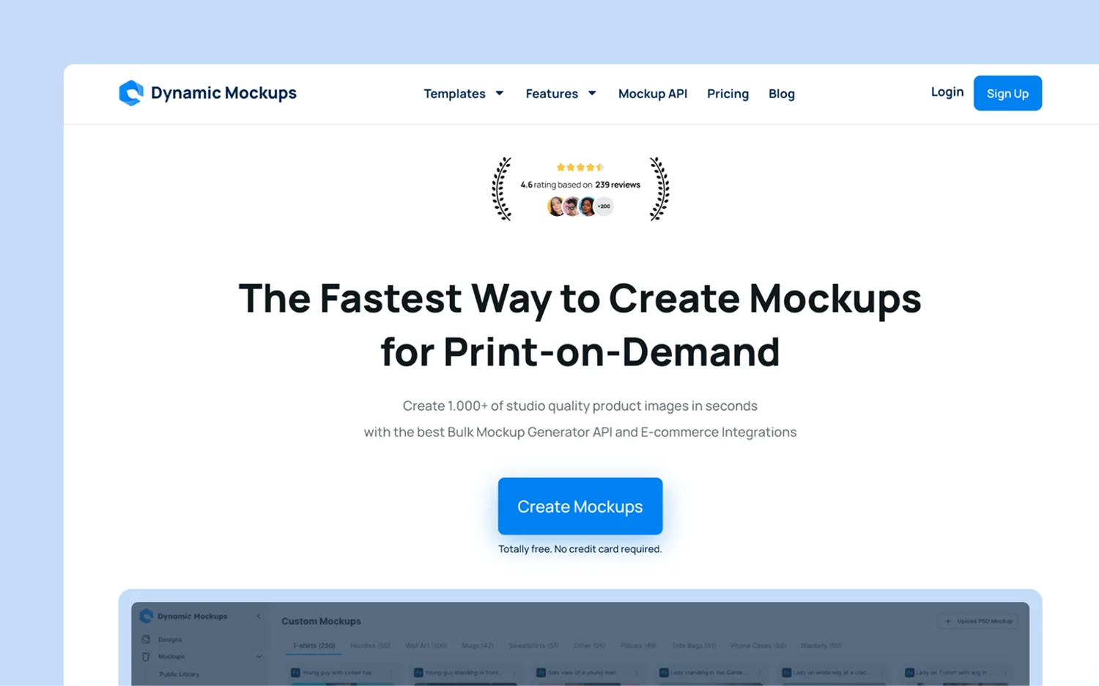Screen dimensions: 1099x686
Task: Click the first reviewer avatar
Action: (556, 206)
